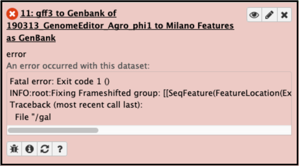This screenshot has height=166, width=299.
Task: Click 'An error occurred with this dataset:' text
Action: 78,66
